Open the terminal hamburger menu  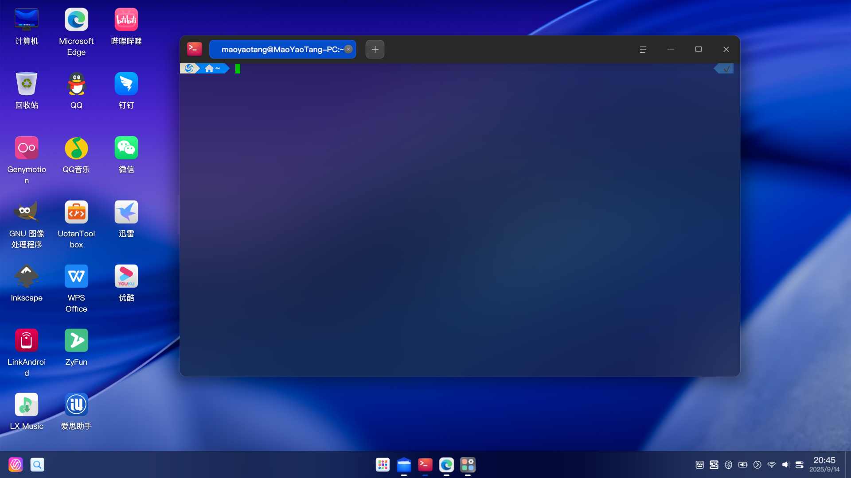click(643, 49)
